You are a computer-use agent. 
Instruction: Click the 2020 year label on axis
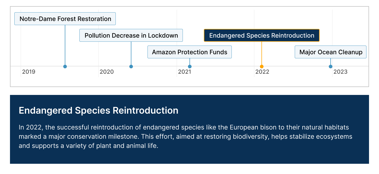107,72
